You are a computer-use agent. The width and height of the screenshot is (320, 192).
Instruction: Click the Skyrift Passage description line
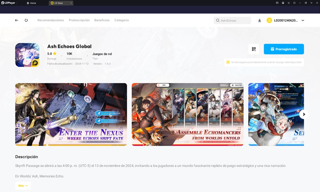pos(151,166)
